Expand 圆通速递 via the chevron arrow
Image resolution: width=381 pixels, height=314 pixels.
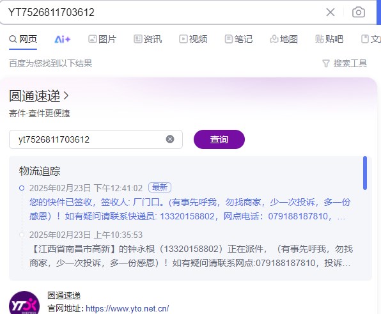click(66, 96)
